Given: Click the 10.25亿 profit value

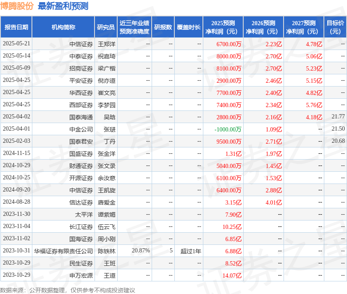Looking at the screenshot, I should tap(232, 227).
